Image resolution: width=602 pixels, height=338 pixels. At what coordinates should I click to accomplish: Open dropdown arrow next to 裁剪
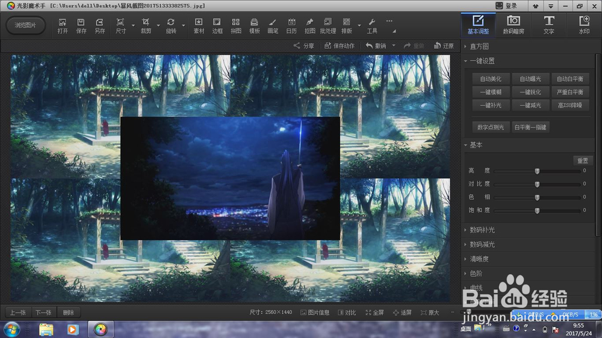[158, 26]
